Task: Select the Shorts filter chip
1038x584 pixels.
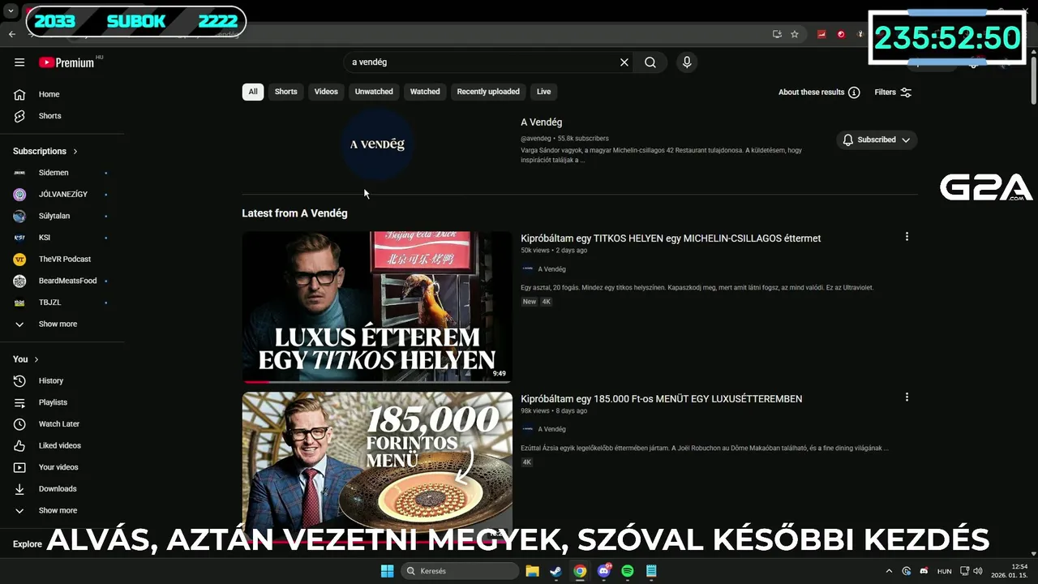Action: point(285,92)
